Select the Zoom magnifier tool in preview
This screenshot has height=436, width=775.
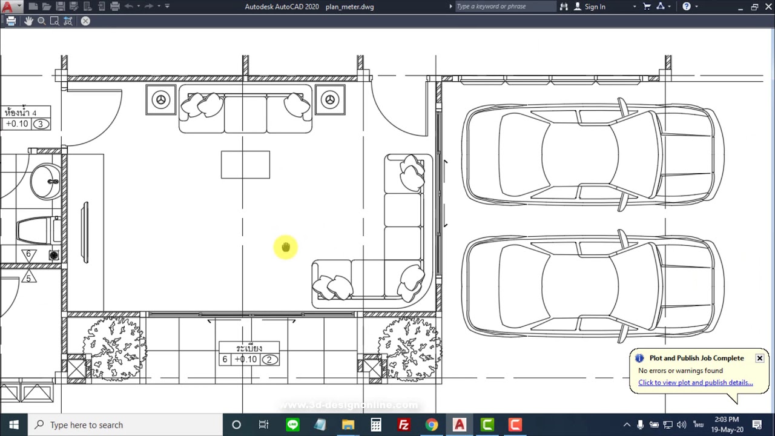point(42,21)
